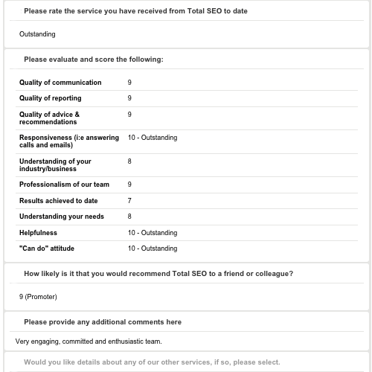Select the 'Quality of communication' row label

pos(60,83)
